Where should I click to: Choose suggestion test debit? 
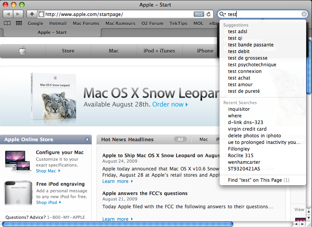[263, 51]
